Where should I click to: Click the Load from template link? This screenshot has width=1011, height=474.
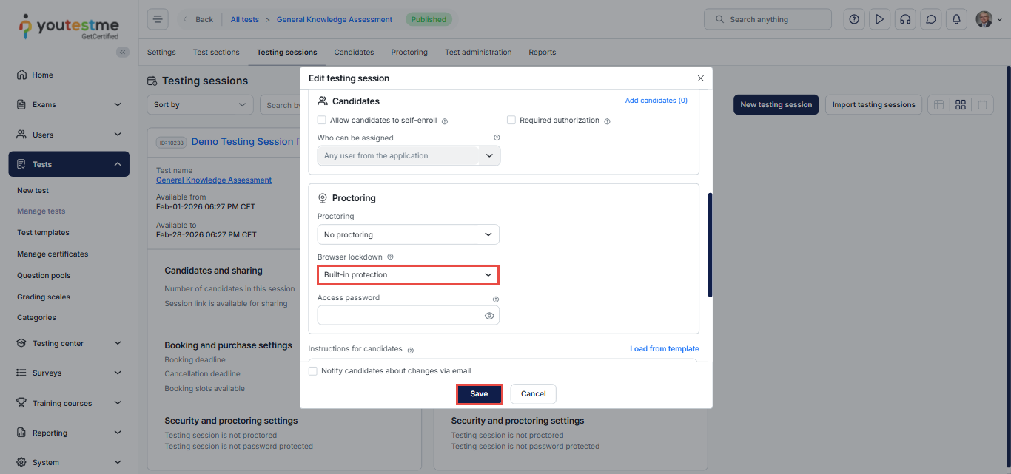664,349
